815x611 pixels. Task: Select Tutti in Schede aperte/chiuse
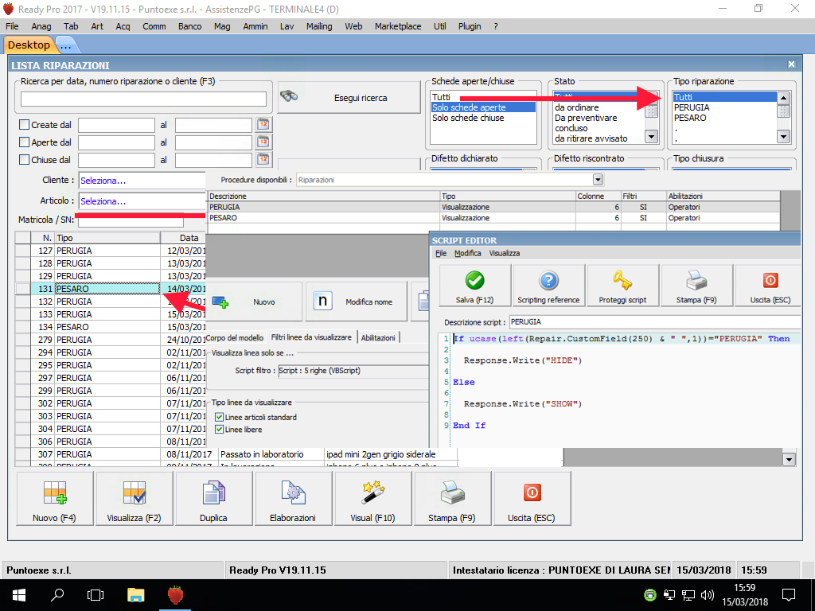[x=483, y=97]
